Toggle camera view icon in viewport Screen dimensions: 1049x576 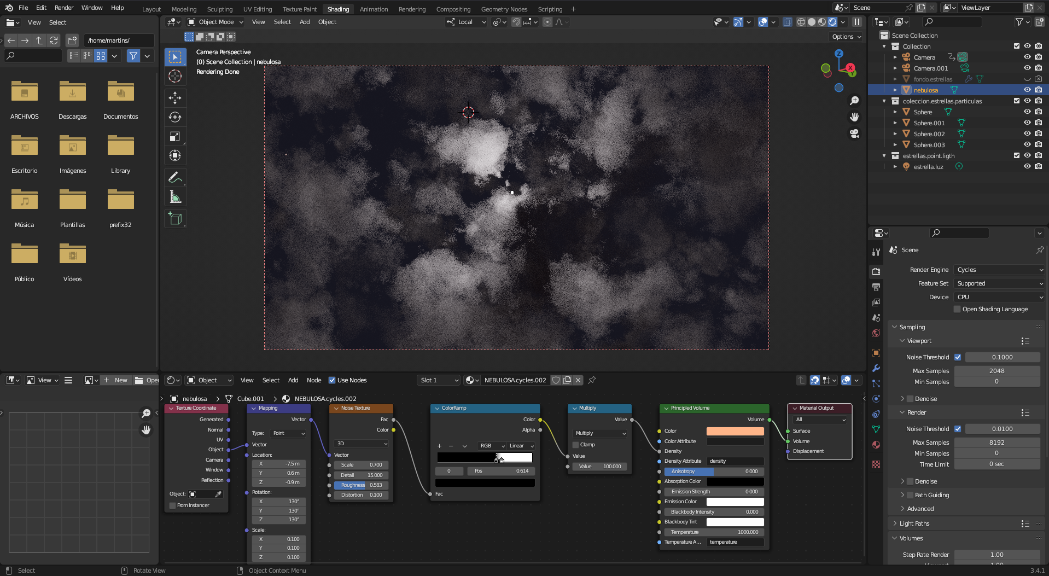(854, 133)
